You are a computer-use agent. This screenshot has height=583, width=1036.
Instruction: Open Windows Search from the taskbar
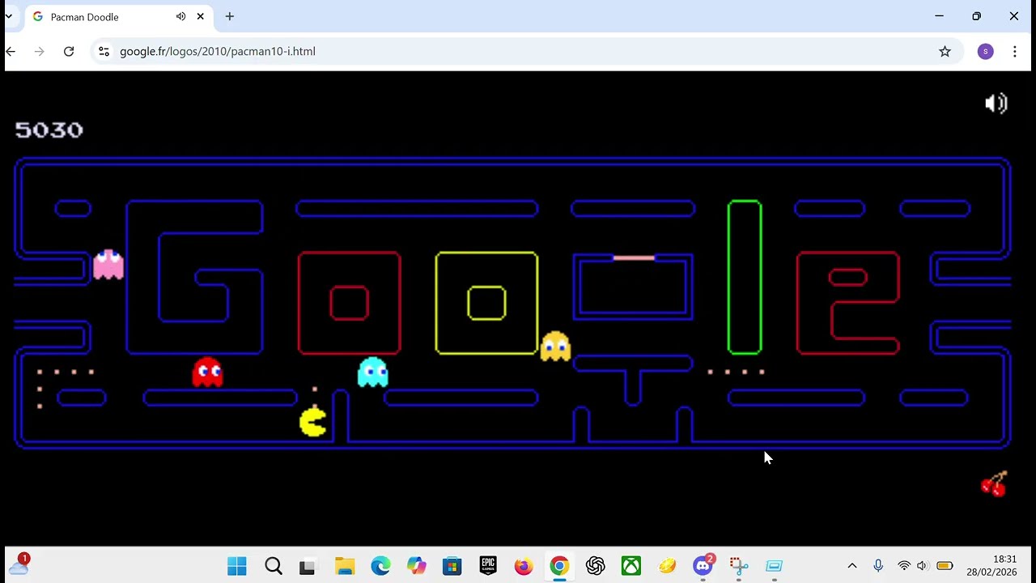[274, 566]
